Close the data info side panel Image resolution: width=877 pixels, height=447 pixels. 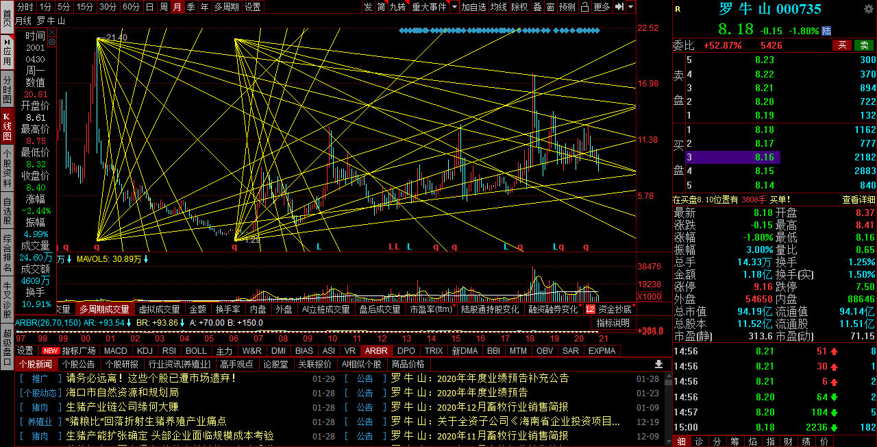[51, 32]
